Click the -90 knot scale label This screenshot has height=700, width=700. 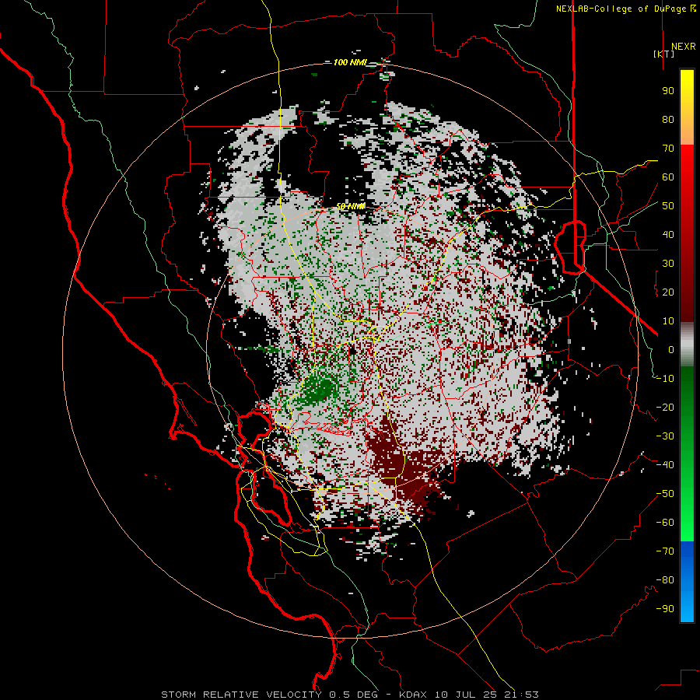[x=665, y=609]
